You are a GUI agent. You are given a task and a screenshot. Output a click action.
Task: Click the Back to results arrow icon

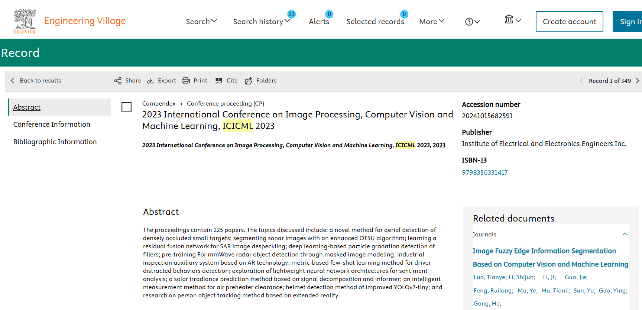tap(13, 81)
